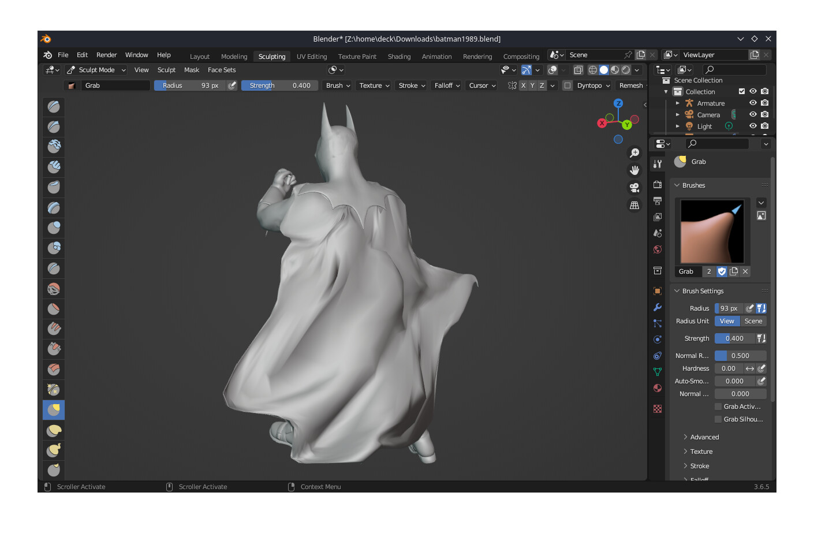Image resolution: width=814 pixels, height=537 pixels.
Task: Select the Blob brush tool
Action: [x=54, y=248]
